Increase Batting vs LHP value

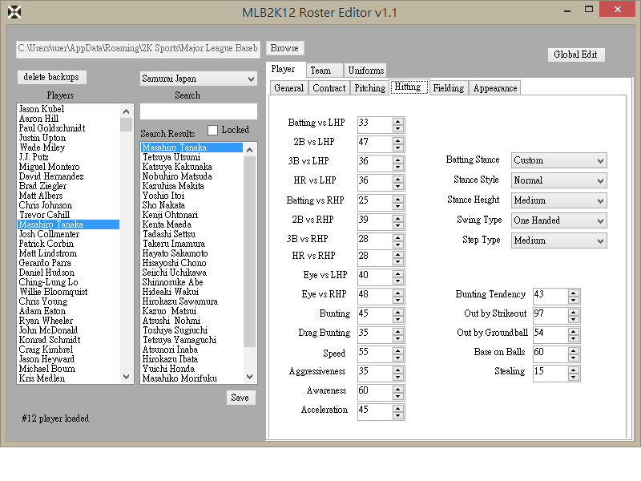[397, 121]
